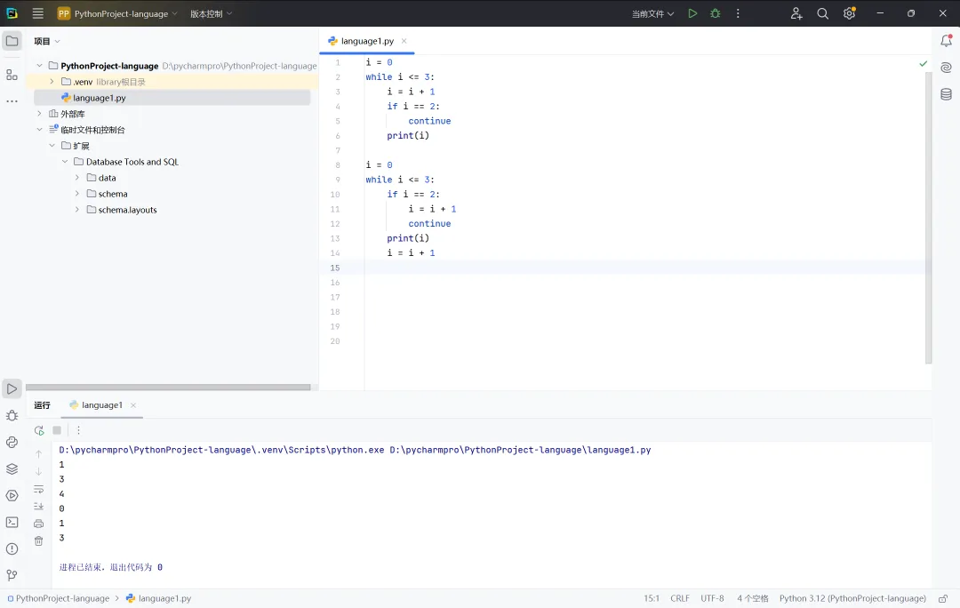Start debugging with the bug icon

(715, 13)
